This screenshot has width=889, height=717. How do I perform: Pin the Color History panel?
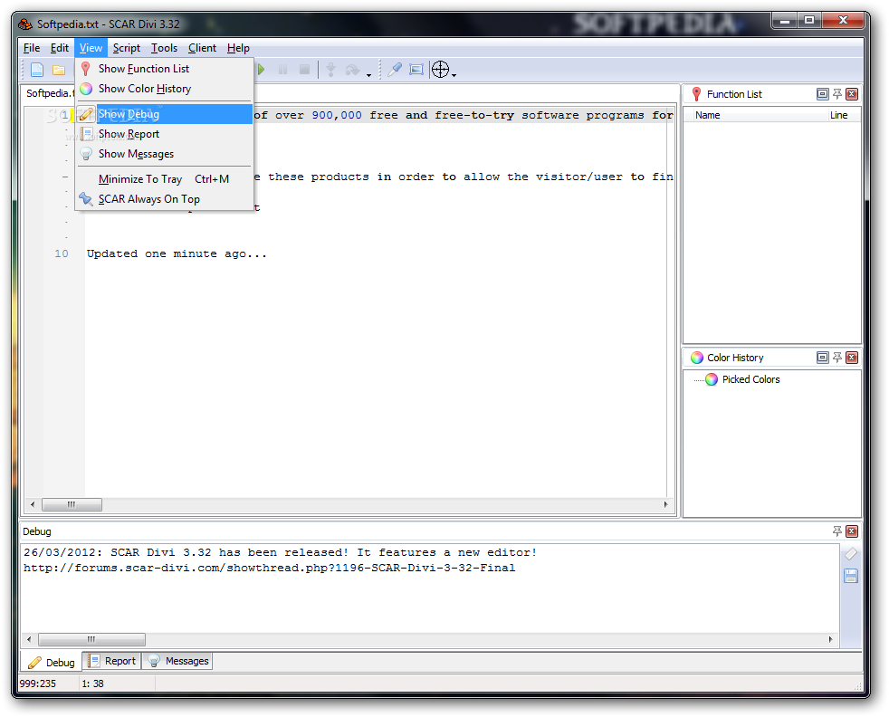(x=837, y=357)
